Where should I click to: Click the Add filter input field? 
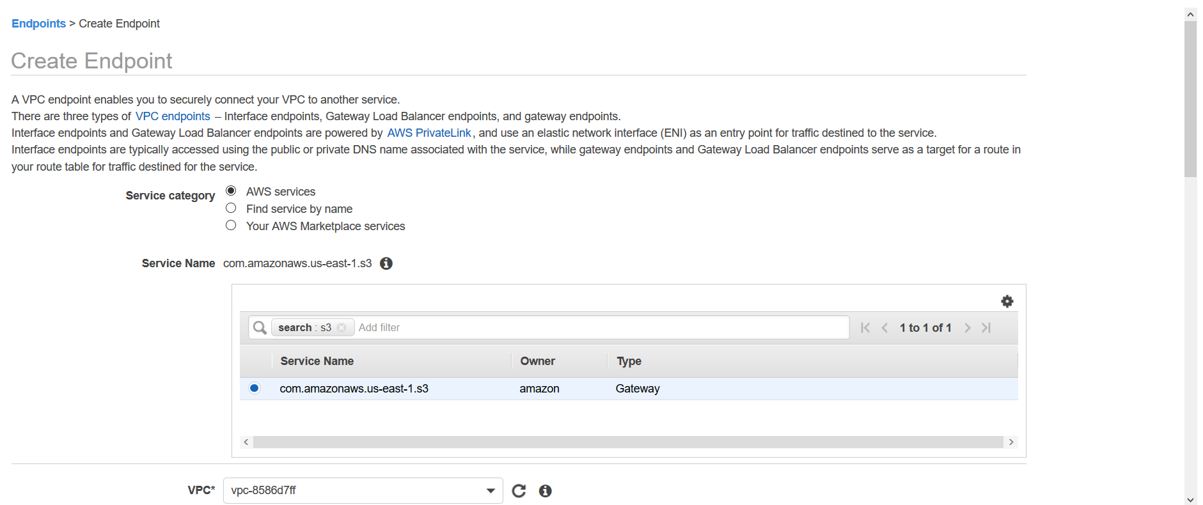coord(601,327)
